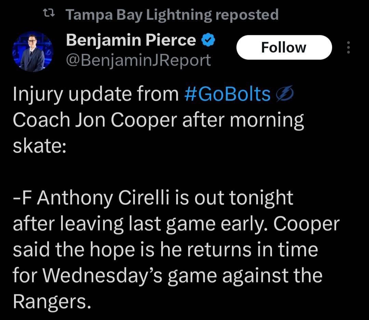Click blank area between tweet paragraphs

click(x=171, y=172)
